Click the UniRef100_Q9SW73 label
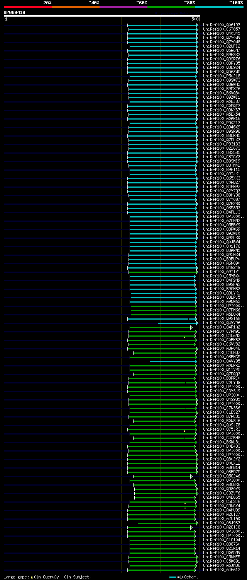The height and width of the screenshot is (580, 247). 222,80
